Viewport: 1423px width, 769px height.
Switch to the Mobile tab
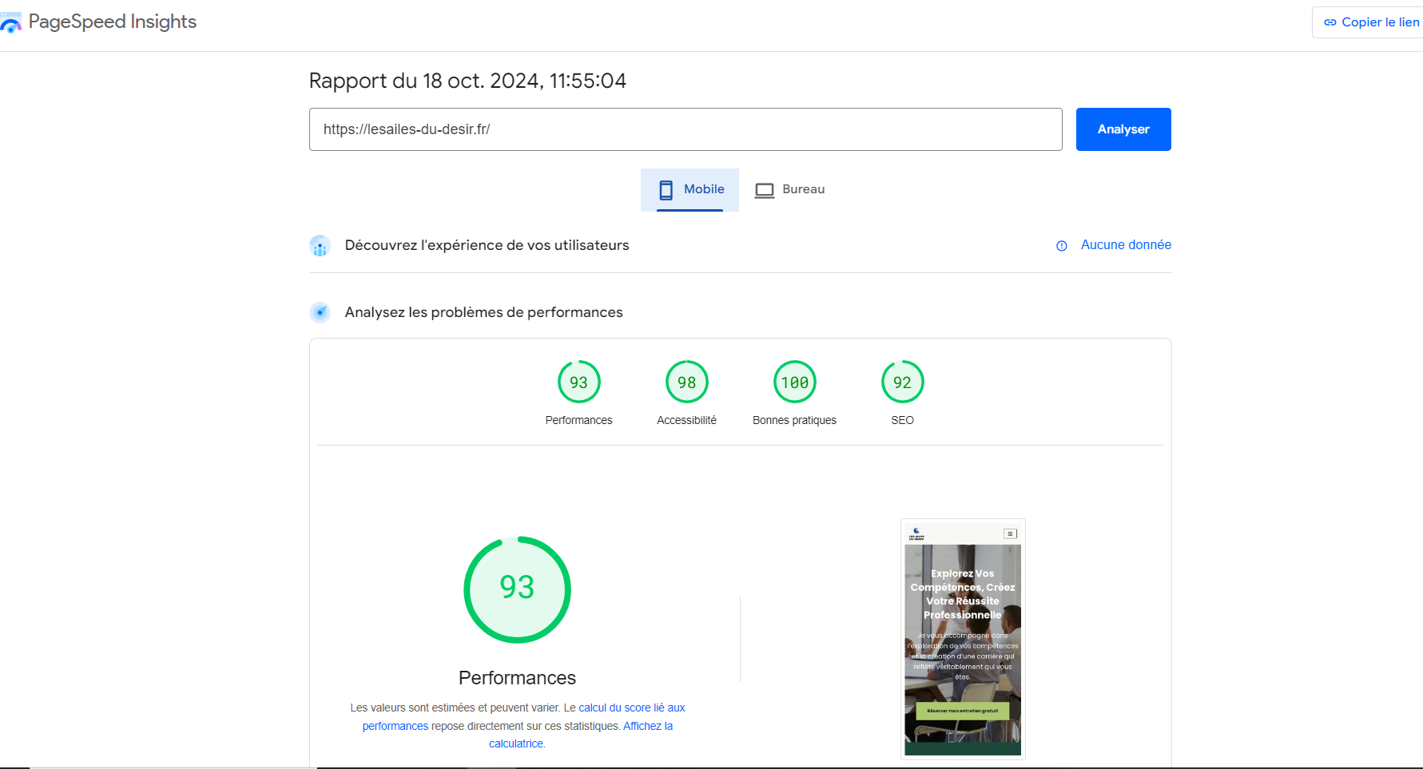(690, 190)
